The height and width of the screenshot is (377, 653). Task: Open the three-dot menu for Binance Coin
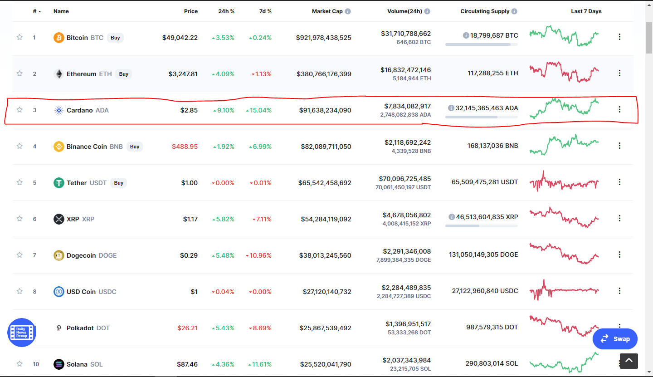[x=619, y=146]
